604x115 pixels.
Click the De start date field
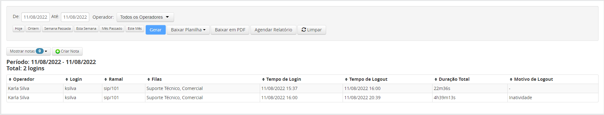(35, 17)
